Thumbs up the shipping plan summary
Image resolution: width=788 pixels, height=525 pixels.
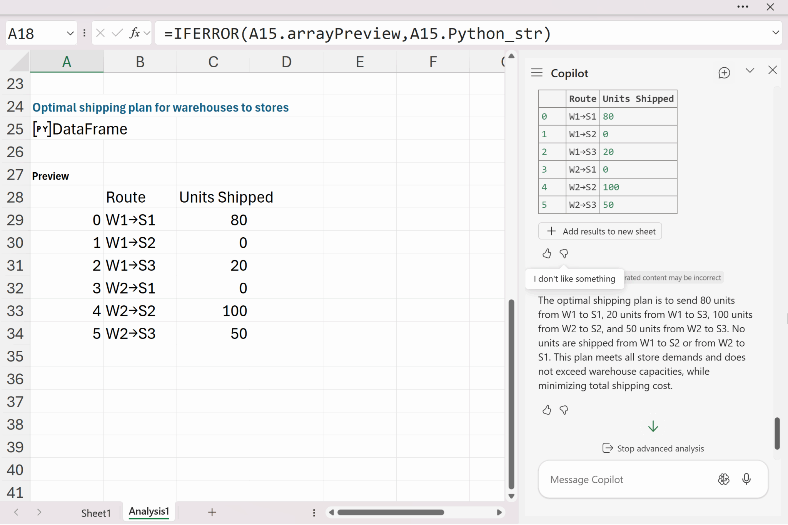tap(546, 410)
